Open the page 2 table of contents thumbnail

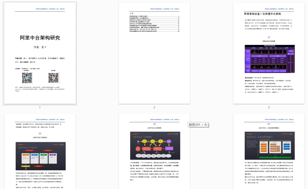[154, 53]
